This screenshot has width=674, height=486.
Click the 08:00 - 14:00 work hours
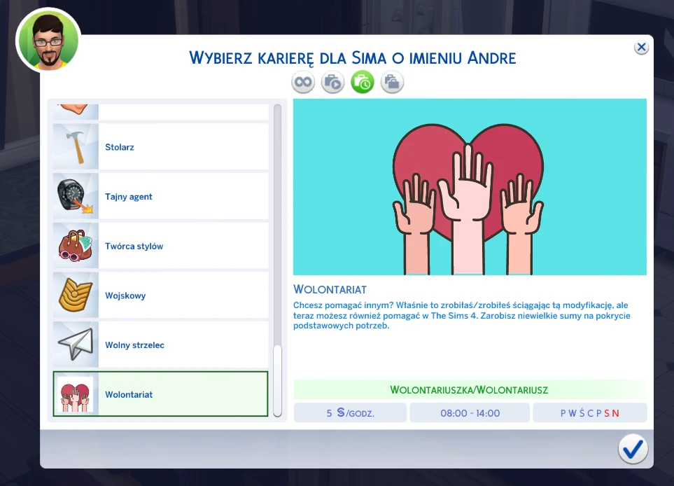(x=470, y=413)
